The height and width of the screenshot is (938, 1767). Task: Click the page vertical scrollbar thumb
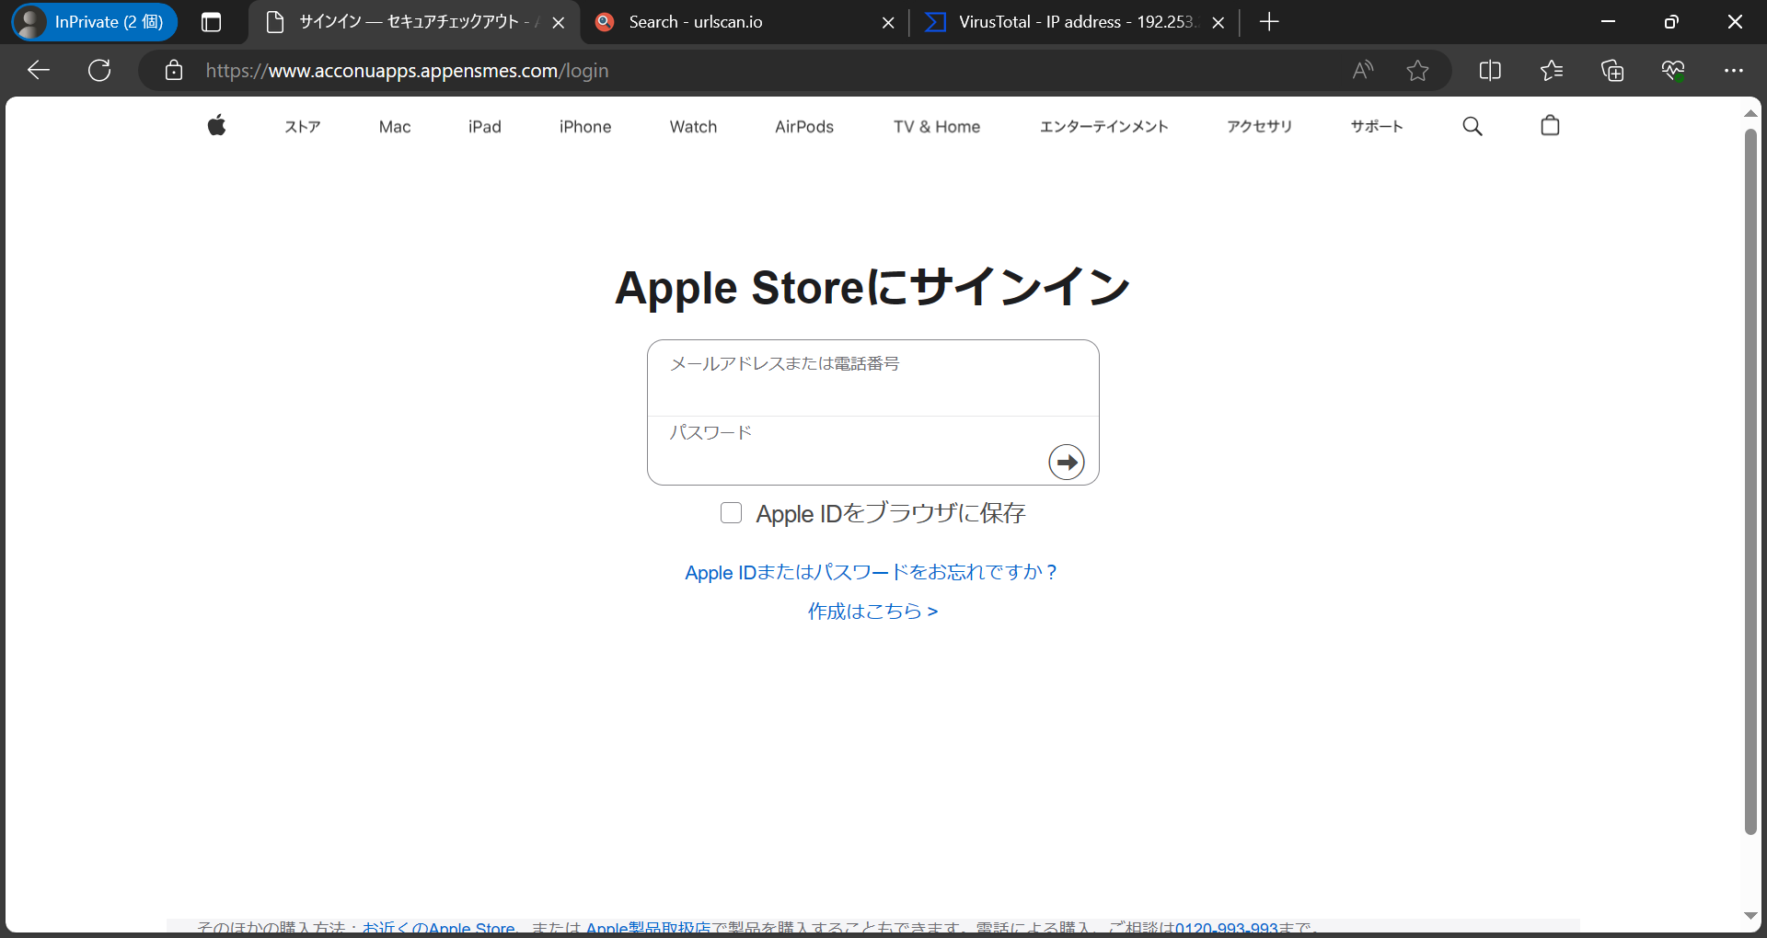click(x=1750, y=482)
